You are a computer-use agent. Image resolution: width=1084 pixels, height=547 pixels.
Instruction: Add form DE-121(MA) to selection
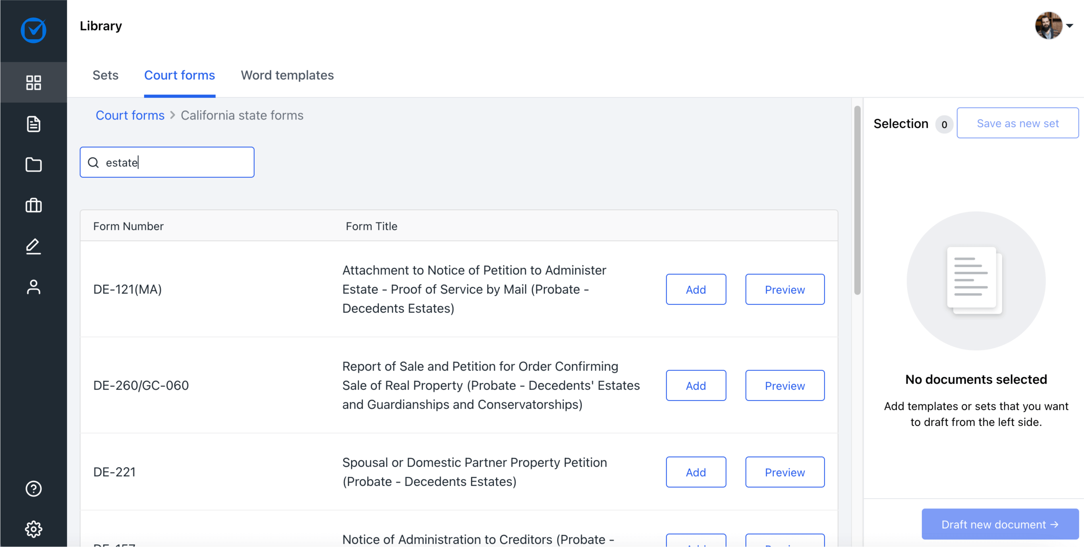(696, 290)
